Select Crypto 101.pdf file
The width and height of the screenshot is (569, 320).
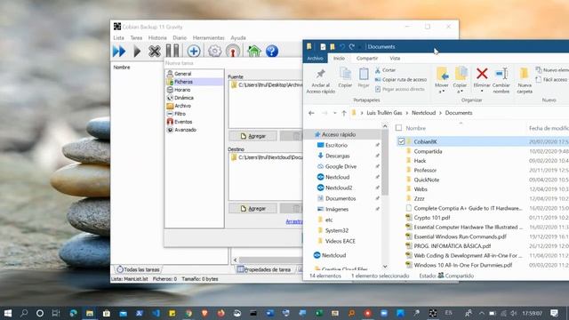(x=432, y=218)
